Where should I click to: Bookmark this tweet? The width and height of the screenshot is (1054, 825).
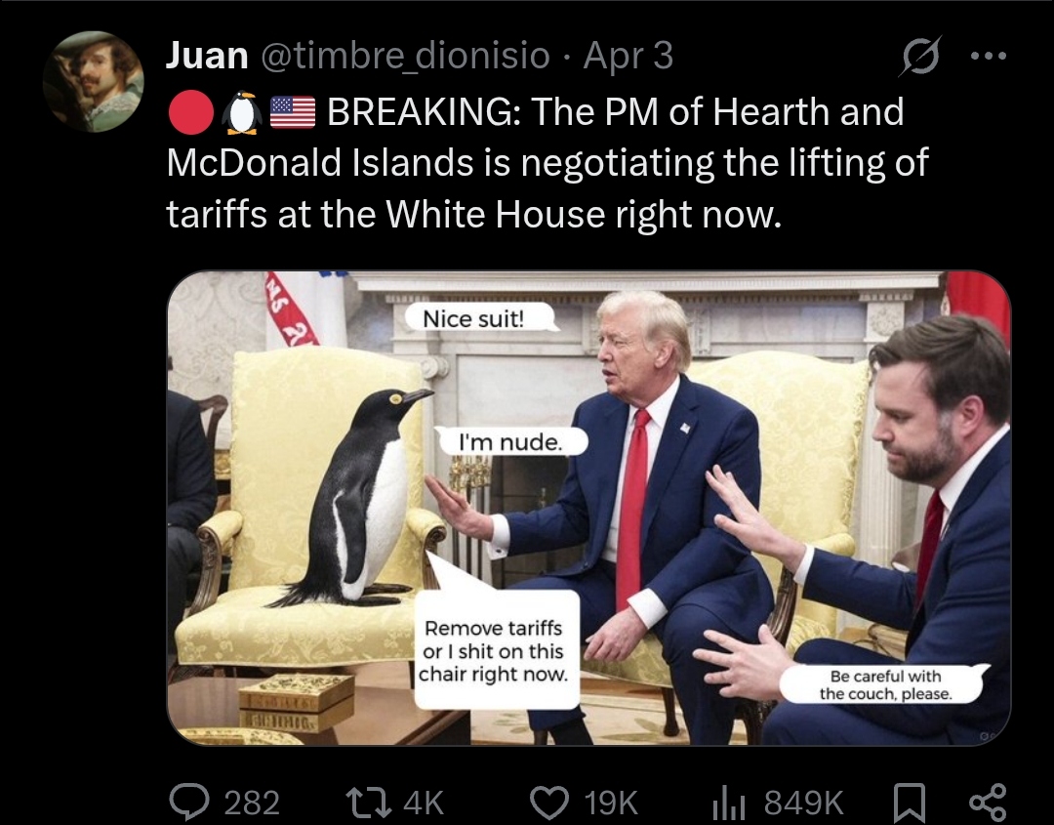pos(910,804)
